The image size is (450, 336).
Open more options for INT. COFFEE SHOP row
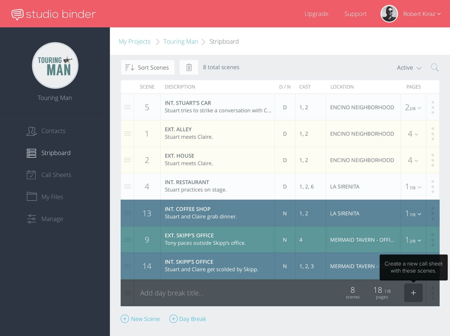(x=433, y=213)
